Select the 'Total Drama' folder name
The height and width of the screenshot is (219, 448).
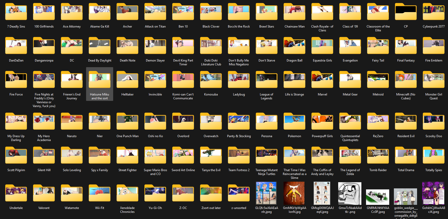point(406,170)
